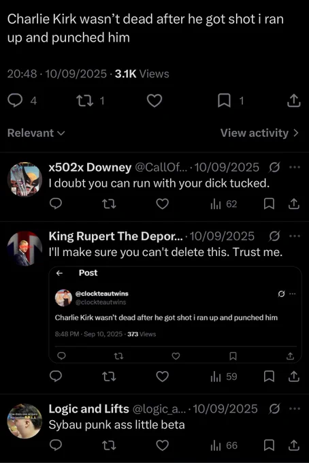Share the main post via upload icon
Screen dimensions: 309x463
point(293,101)
